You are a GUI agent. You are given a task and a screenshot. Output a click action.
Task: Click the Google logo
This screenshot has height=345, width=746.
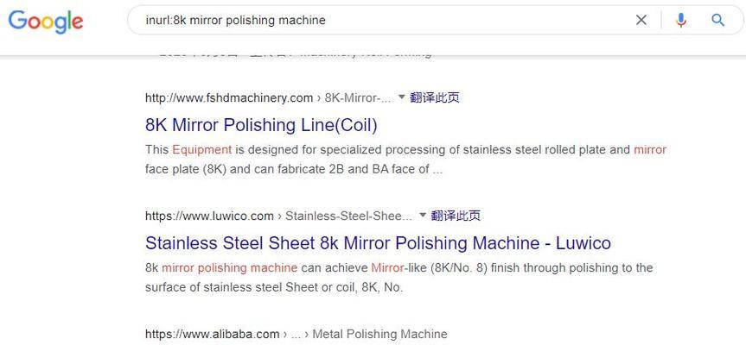(46, 22)
